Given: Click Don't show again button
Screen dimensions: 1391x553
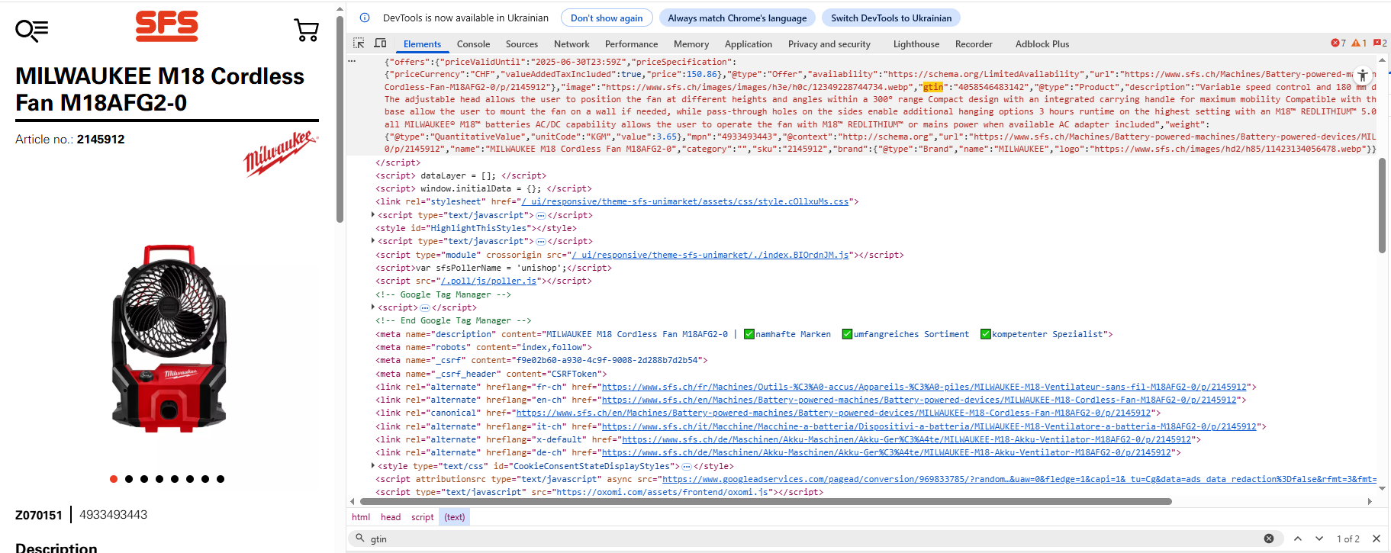Looking at the screenshot, I should tap(607, 18).
